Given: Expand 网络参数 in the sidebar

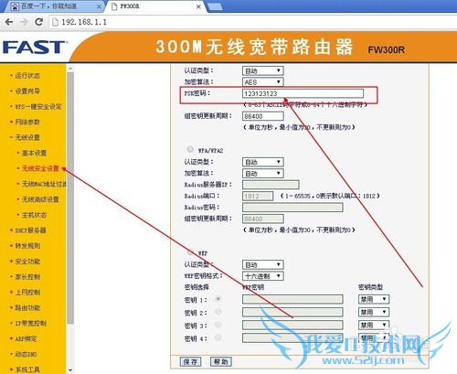Looking at the screenshot, I should click(x=27, y=122).
